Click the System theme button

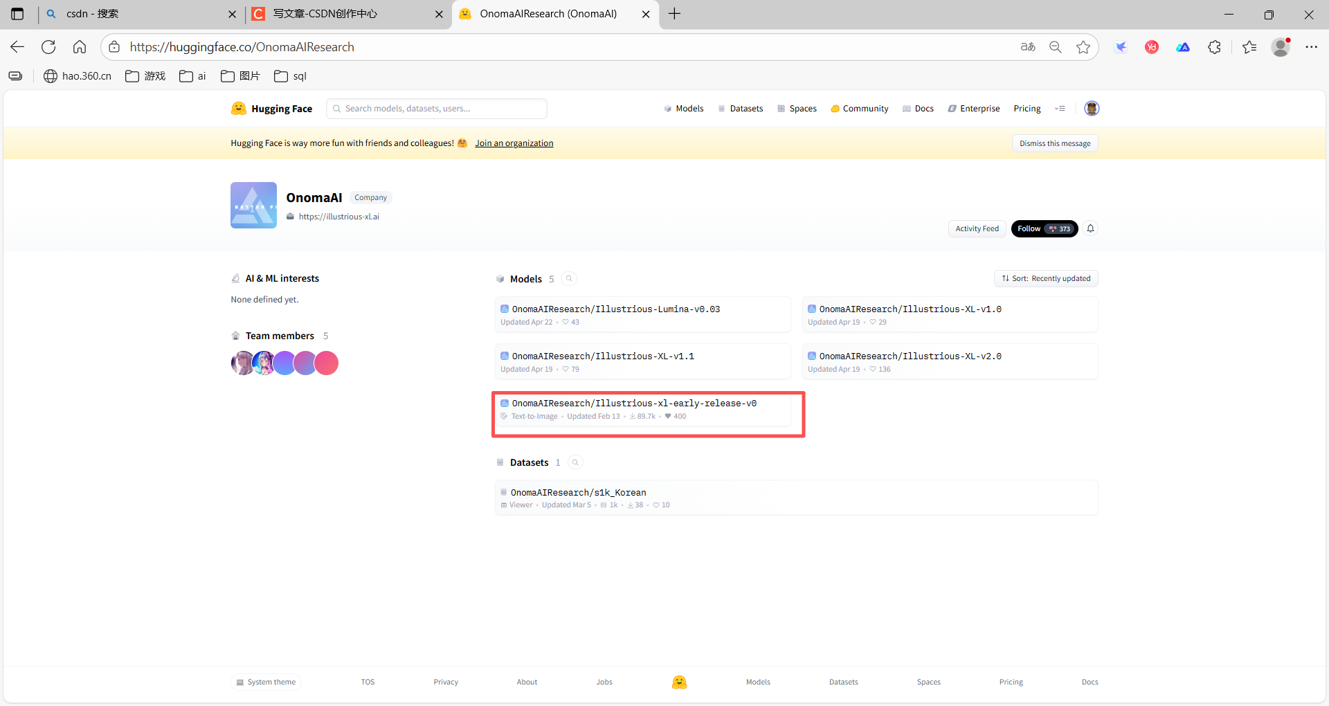(x=266, y=682)
